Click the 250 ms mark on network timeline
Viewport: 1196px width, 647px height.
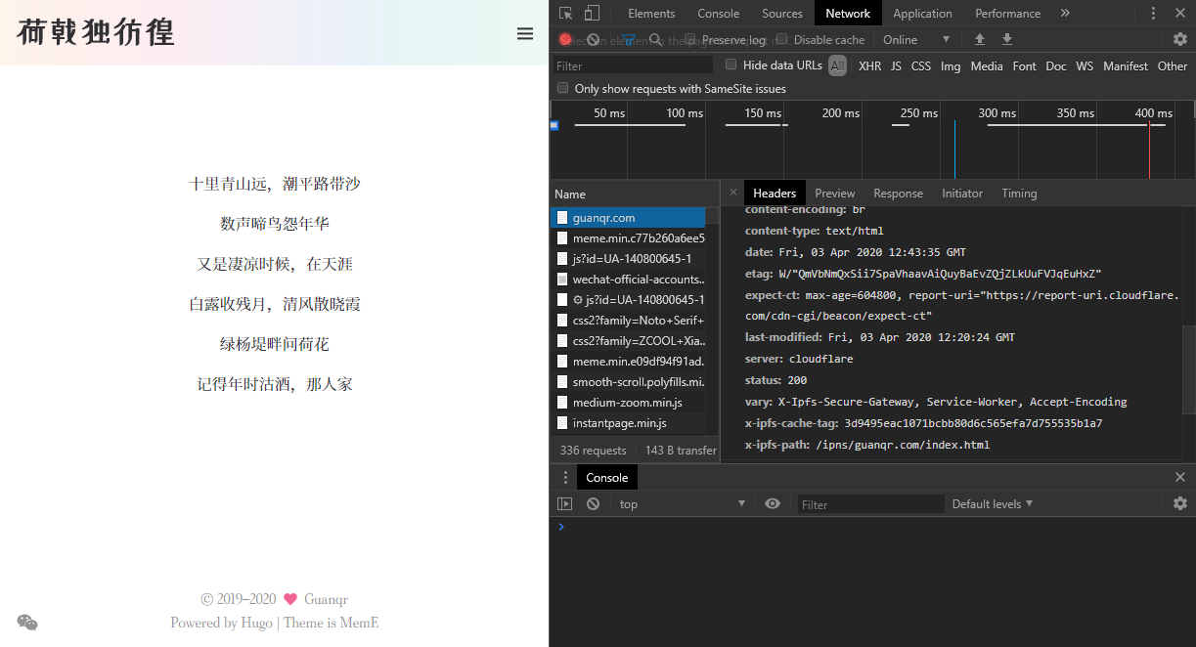point(918,113)
